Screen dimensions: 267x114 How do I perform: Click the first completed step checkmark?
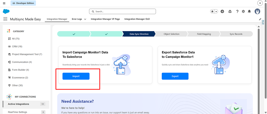pyautogui.click(x=74, y=34)
